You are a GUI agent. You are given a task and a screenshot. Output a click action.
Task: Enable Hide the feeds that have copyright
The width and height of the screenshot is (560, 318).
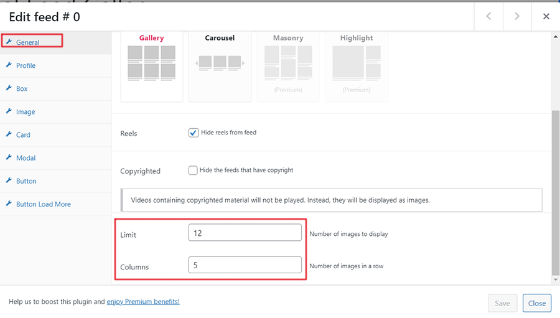[x=194, y=170]
